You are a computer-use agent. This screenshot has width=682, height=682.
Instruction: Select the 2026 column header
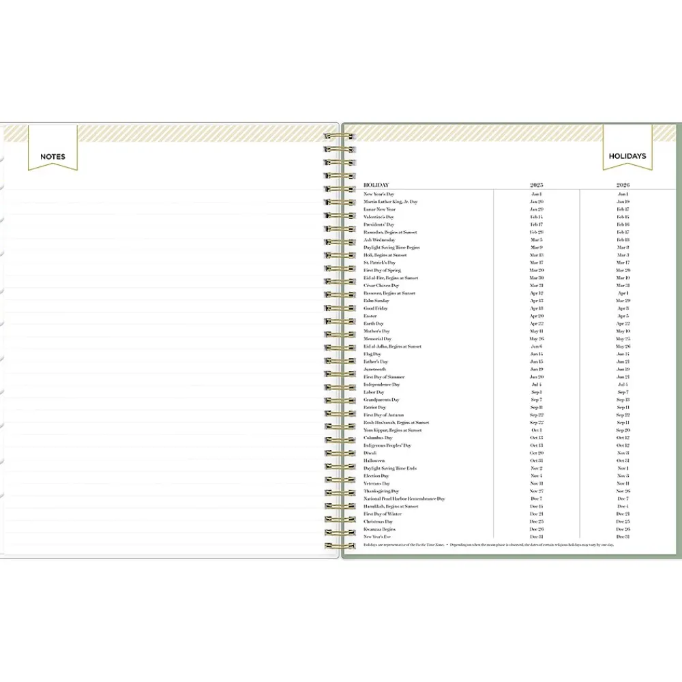(623, 185)
